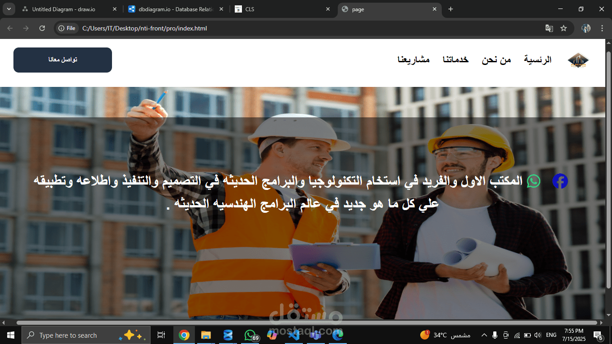
Task: Show hidden system tray icons
Action: tap(484, 335)
